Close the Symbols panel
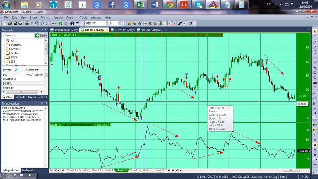Screen dimensions: 318x179 46,30
